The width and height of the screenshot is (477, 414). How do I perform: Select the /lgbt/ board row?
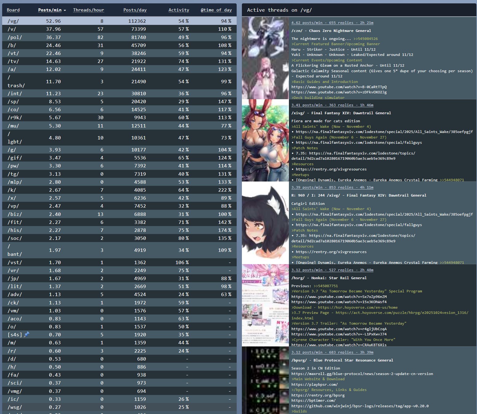pos(119,138)
